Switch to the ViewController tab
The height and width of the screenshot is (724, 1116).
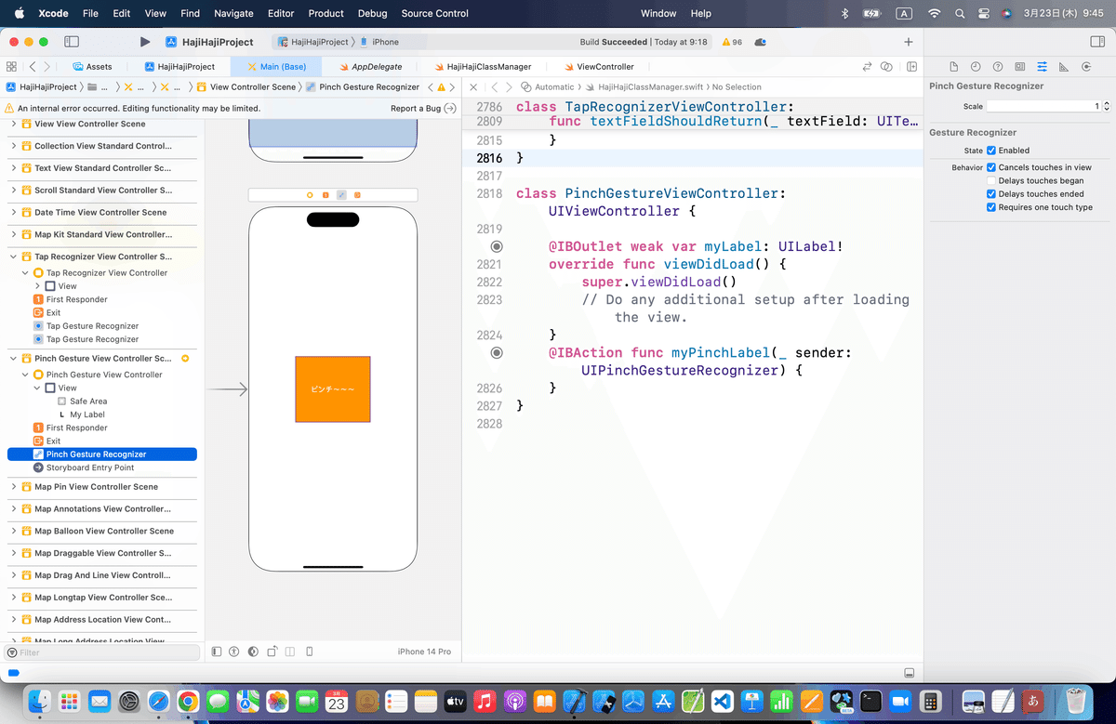tap(598, 67)
